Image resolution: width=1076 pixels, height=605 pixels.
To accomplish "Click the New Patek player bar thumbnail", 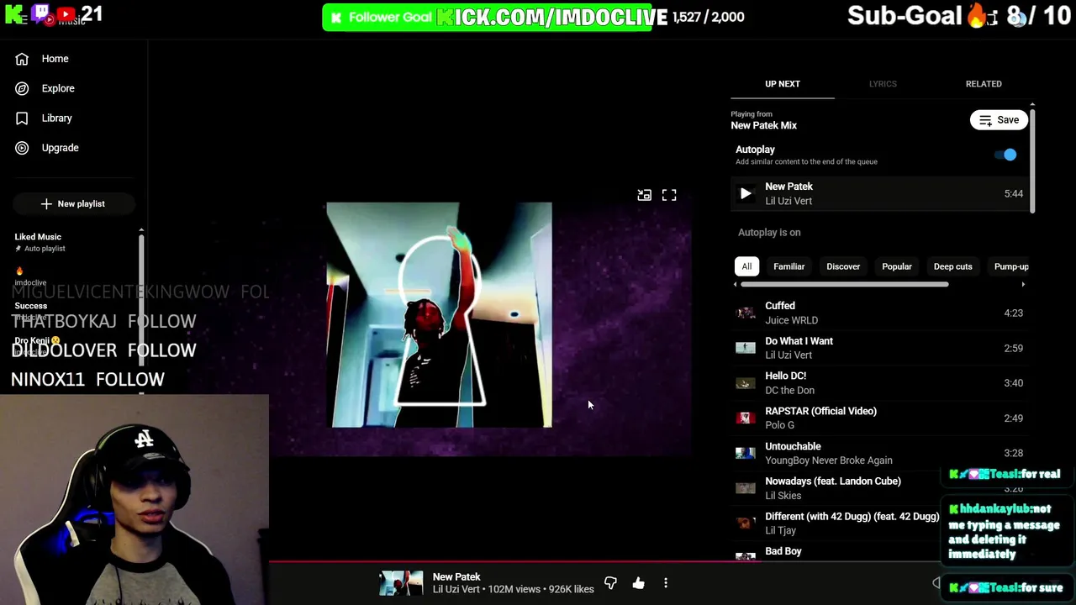I will pyautogui.click(x=401, y=583).
